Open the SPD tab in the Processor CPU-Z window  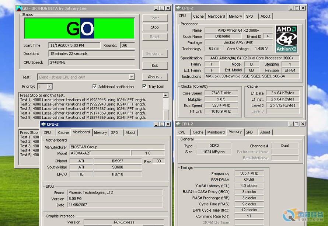click(x=250, y=16)
